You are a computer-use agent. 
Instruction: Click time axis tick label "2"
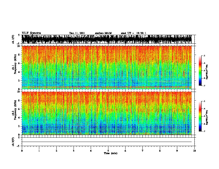pyautogui.click(x=56, y=151)
